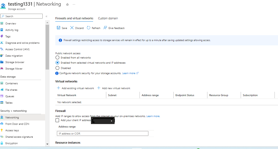The image size is (278, 149).
Task: Click the Data migration icon
Action: pyautogui.click(x=2, y=56)
